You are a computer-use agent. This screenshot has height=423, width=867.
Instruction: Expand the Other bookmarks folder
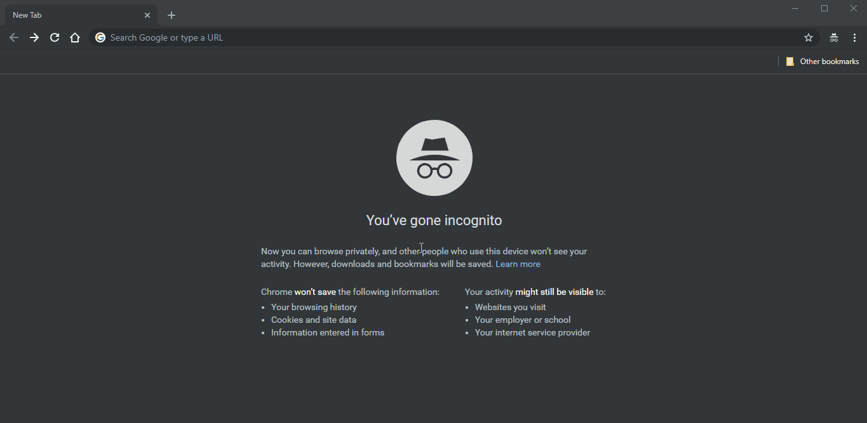823,62
